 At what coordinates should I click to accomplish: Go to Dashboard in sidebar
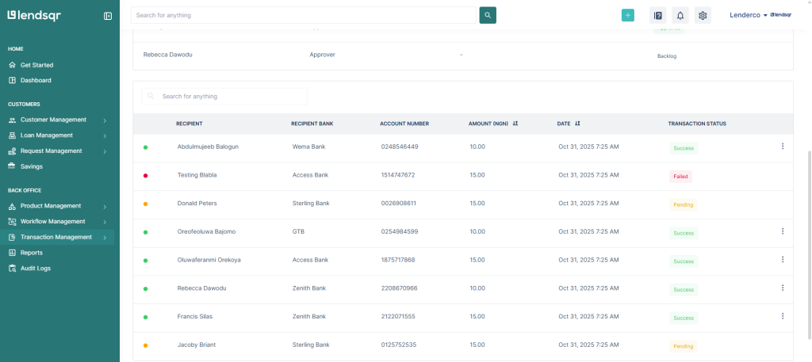36,80
